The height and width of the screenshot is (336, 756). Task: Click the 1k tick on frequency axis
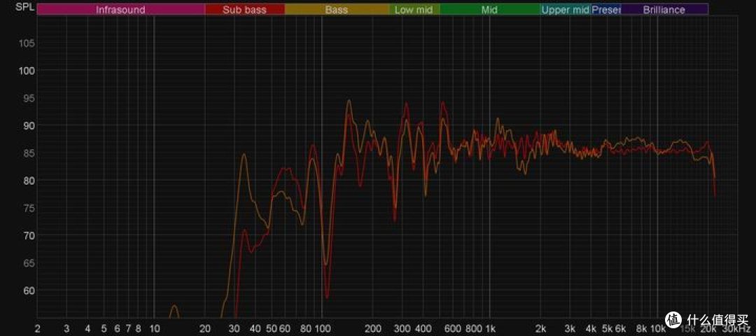490,328
